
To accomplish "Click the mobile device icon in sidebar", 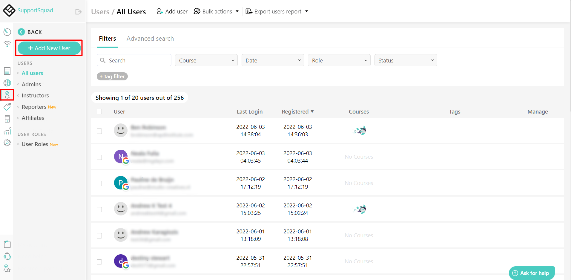I will (x=7, y=119).
